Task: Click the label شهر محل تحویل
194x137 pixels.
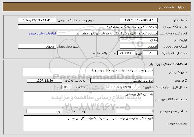Action: point(68,47)
